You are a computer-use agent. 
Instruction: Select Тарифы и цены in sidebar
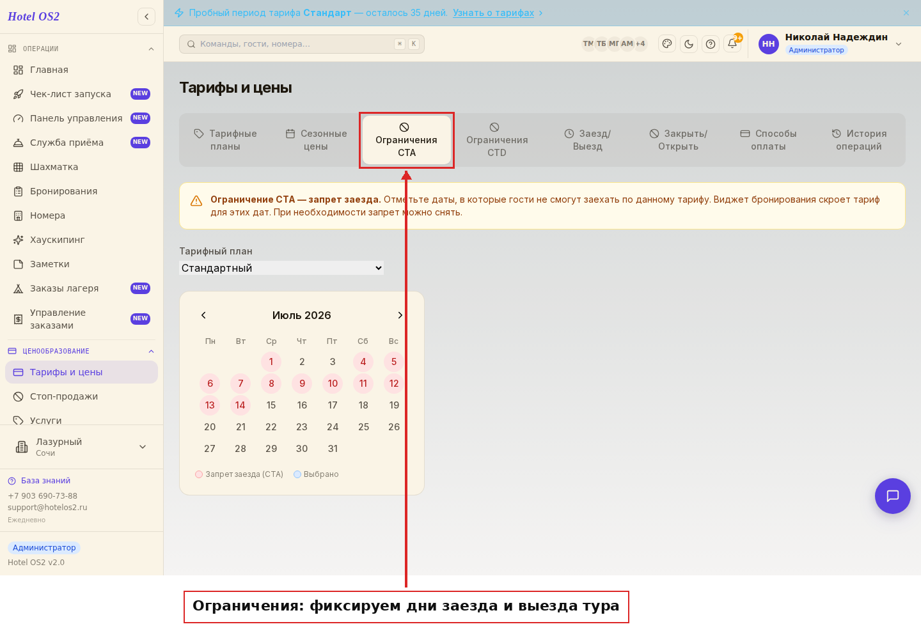coord(81,372)
